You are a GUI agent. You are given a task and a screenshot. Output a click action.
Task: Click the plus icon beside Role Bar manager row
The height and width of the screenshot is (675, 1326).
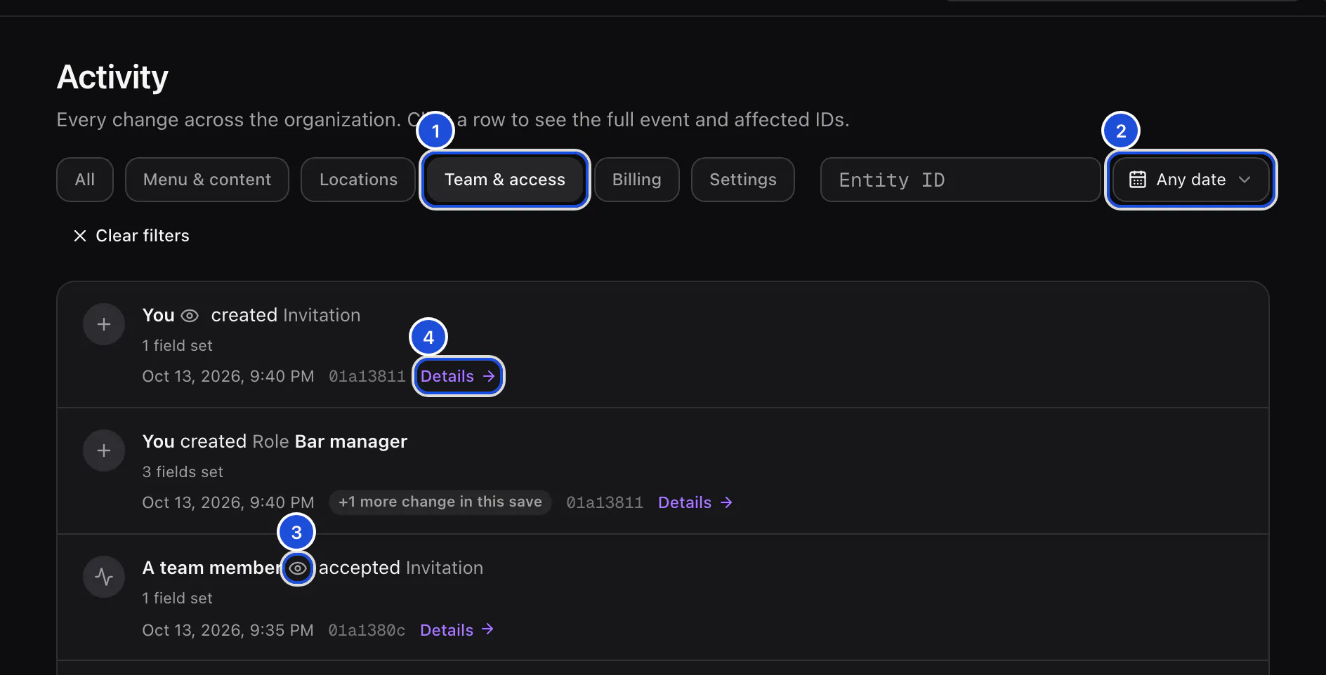tap(104, 450)
